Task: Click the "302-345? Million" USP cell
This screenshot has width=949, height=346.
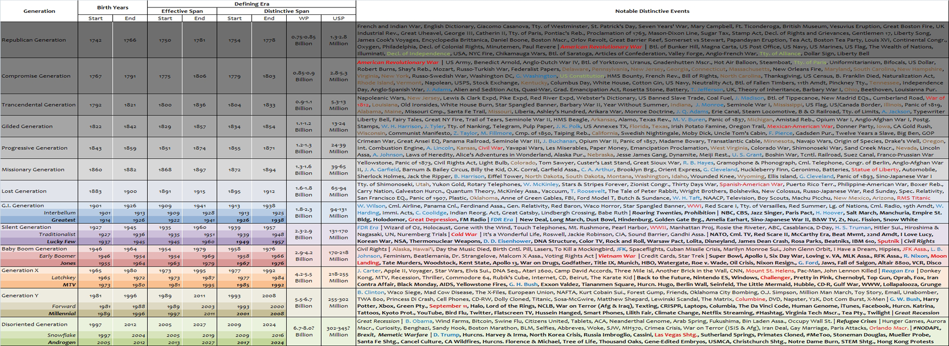Action: [339, 331]
